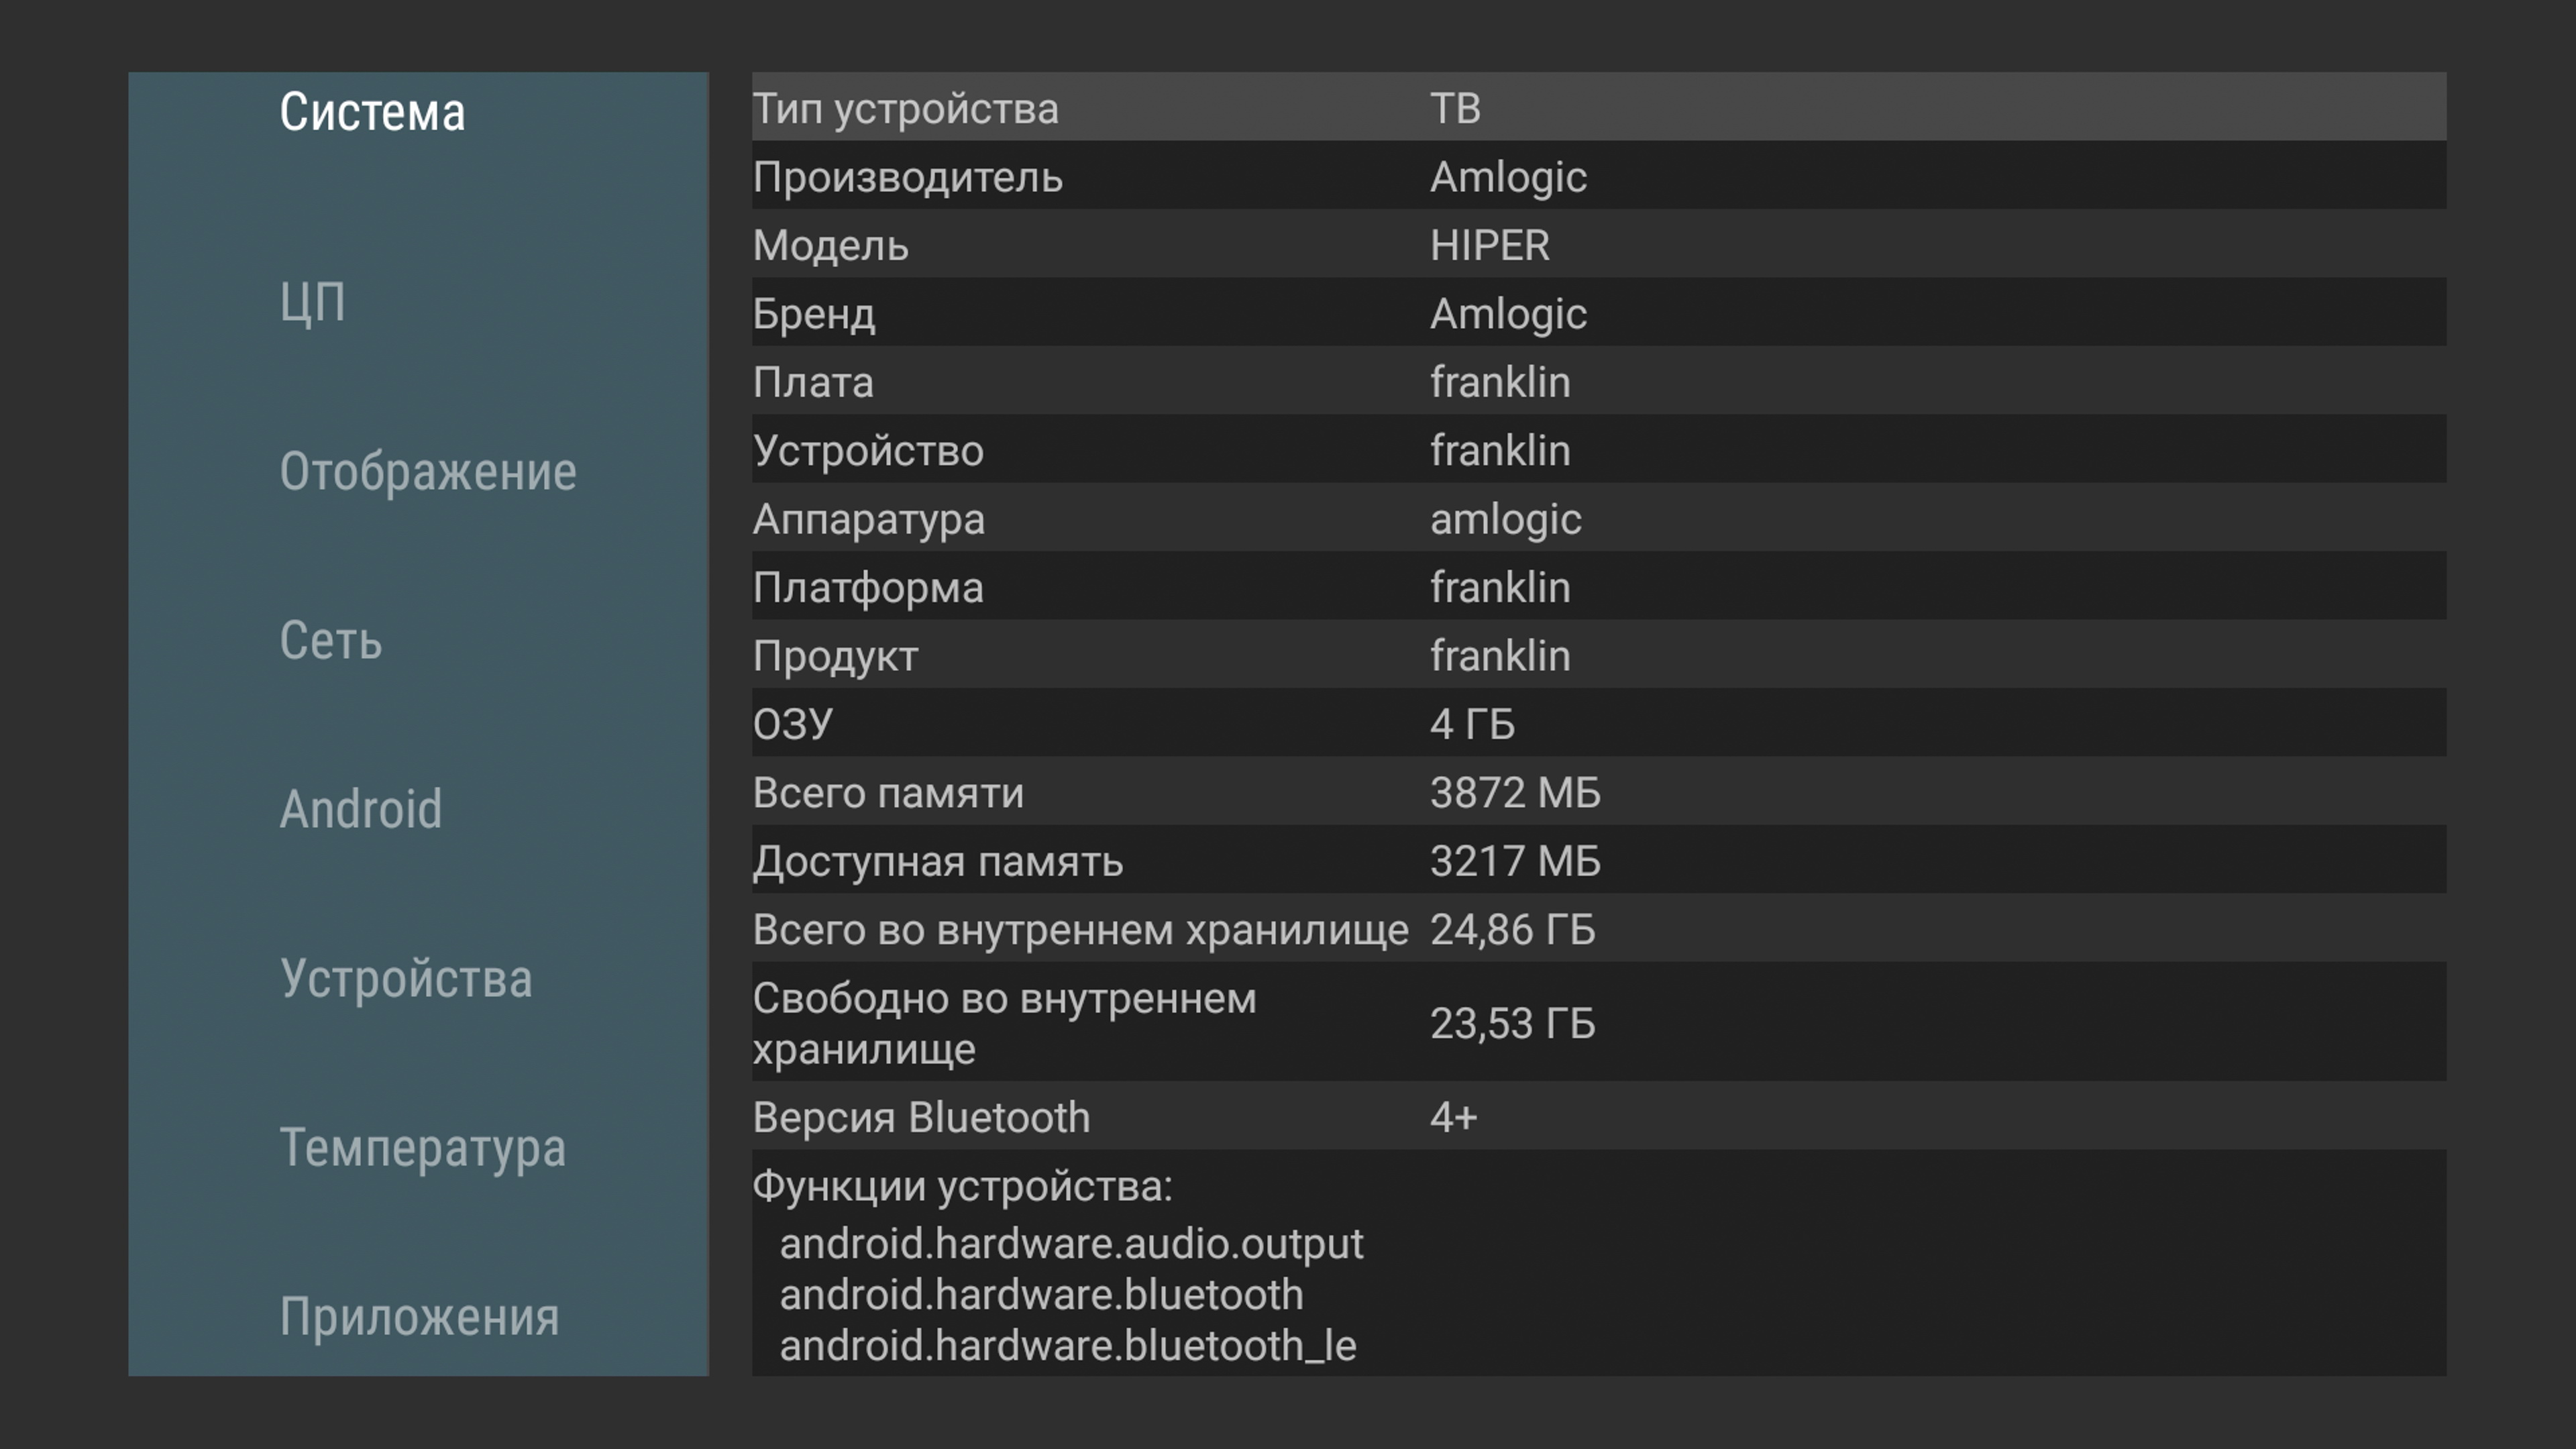Open the Сеть section
Screen dimensions: 2576x1449
point(331,640)
